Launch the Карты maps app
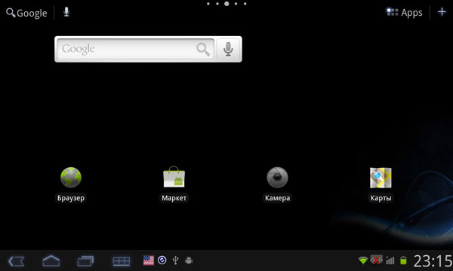 (x=381, y=178)
